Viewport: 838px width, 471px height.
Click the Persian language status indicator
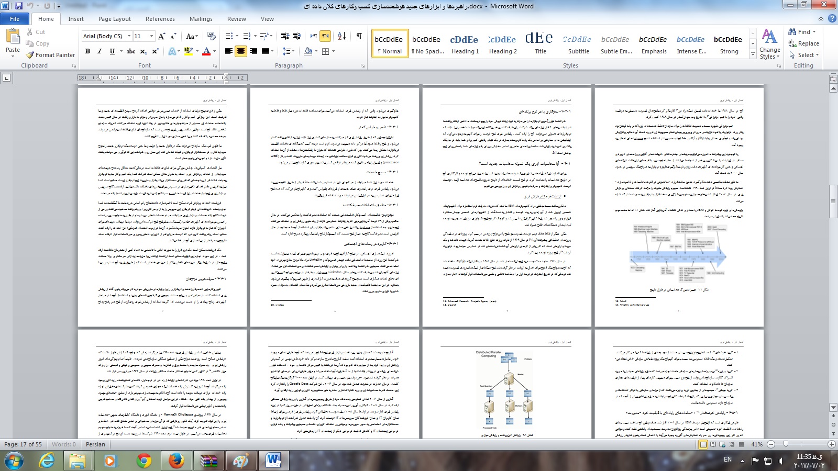point(95,444)
